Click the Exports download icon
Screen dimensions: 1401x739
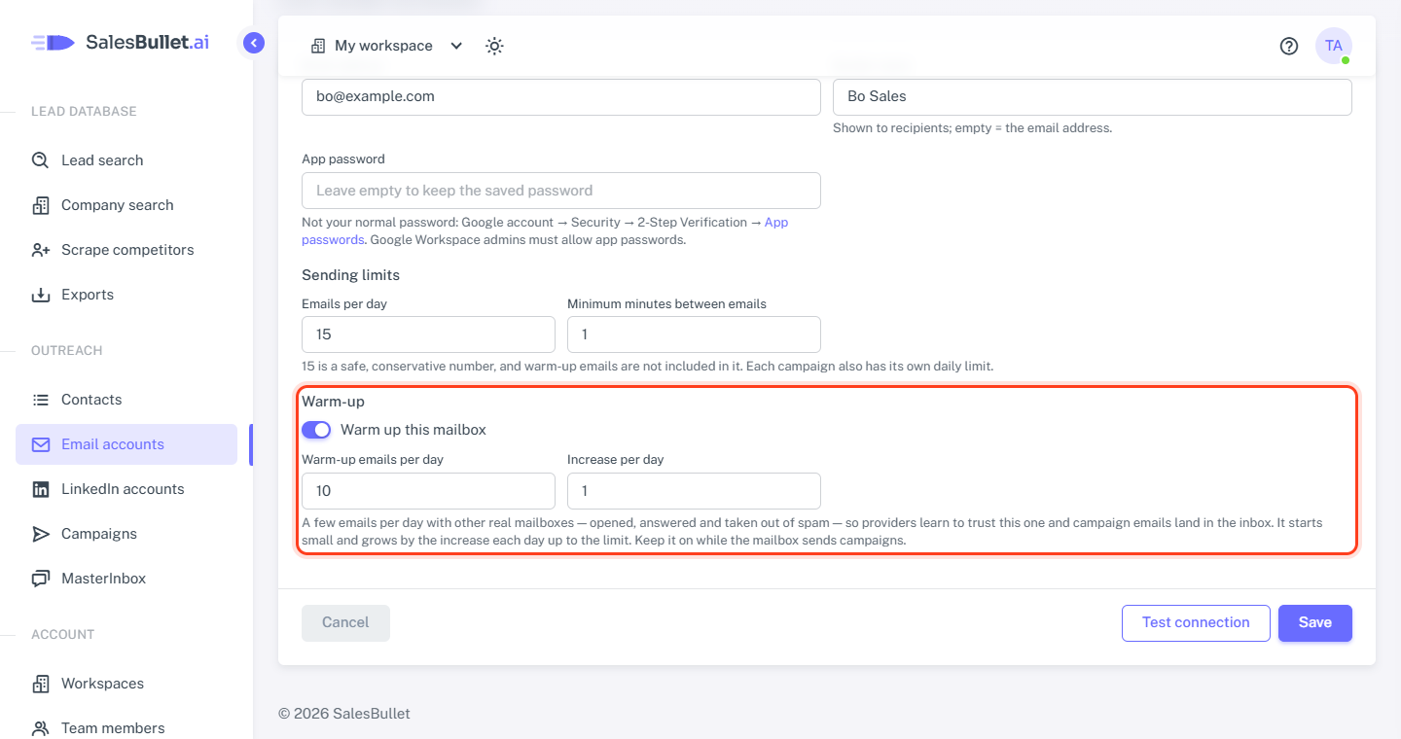pyautogui.click(x=40, y=295)
